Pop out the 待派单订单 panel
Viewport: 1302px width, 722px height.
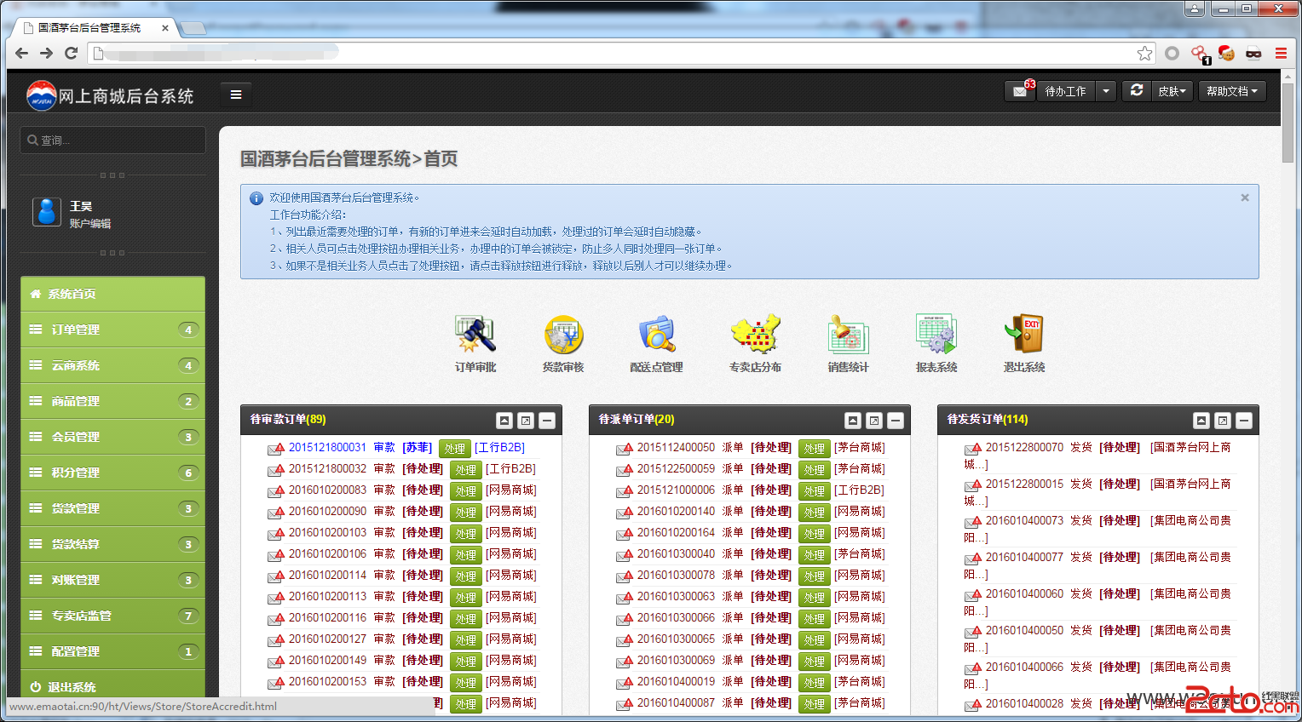(x=874, y=421)
